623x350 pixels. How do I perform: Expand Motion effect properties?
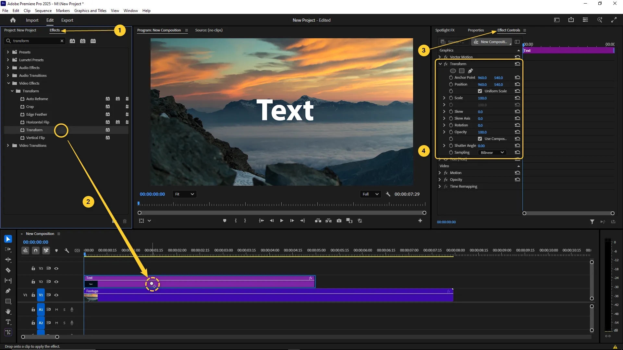tap(440, 173)
